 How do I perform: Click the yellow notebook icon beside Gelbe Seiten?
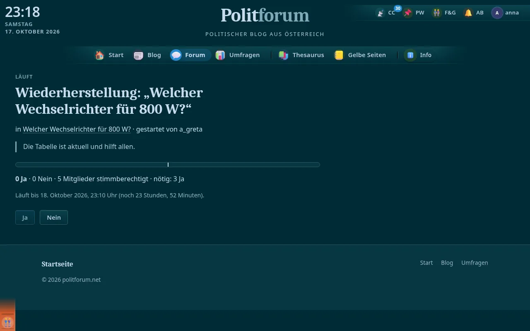339,55
